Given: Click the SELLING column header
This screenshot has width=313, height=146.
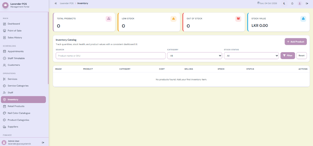Looking at the screenshot, I should 189,69.
